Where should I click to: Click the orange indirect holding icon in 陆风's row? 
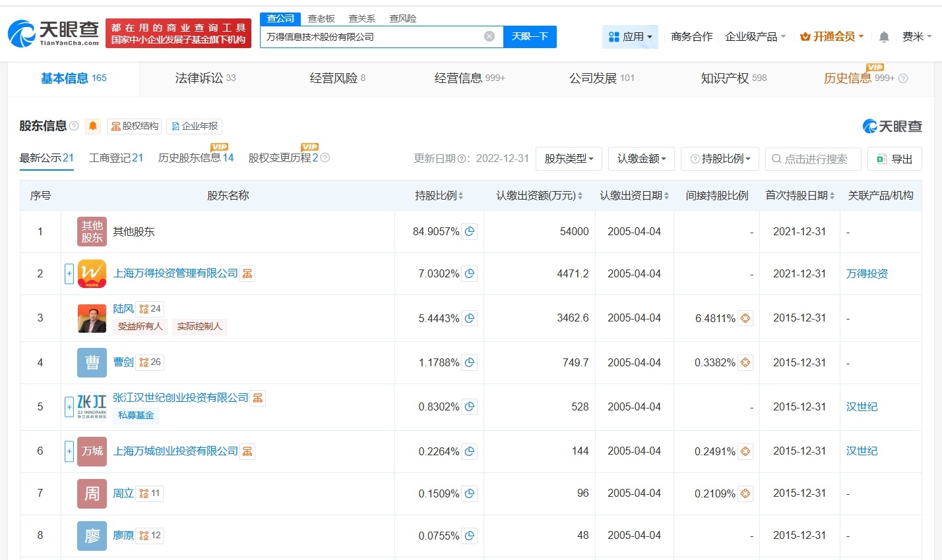745,318
